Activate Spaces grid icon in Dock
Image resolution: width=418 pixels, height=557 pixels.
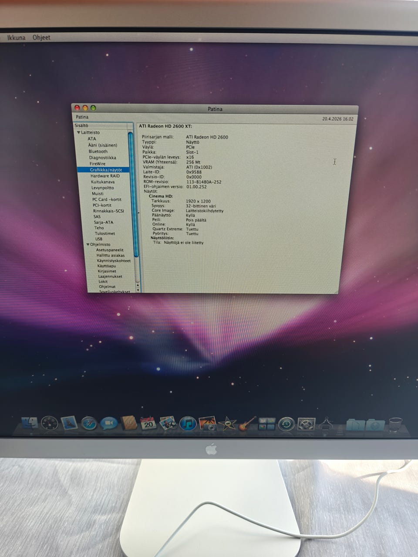(267, 423)
